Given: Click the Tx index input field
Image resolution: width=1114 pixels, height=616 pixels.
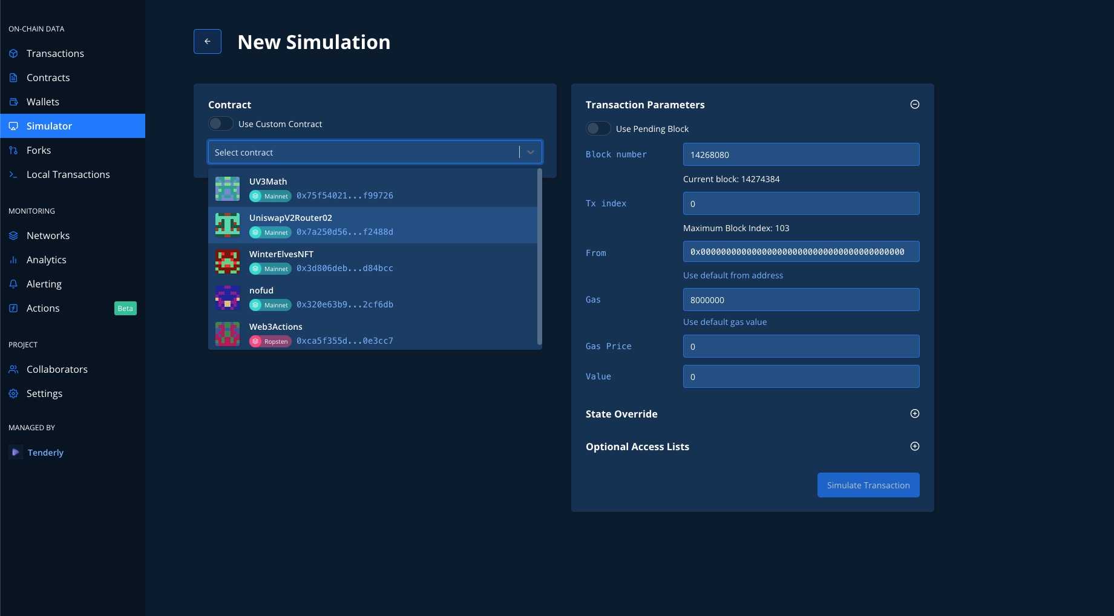Looking at the screenshot, I should (x=801, y=203).
